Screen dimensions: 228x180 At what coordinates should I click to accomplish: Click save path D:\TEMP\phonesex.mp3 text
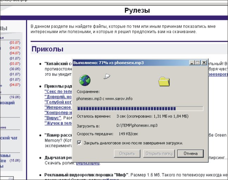(137, 126)
